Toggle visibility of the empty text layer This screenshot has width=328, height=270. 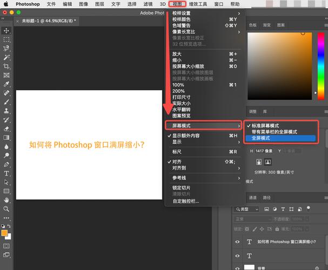(237, 256)
